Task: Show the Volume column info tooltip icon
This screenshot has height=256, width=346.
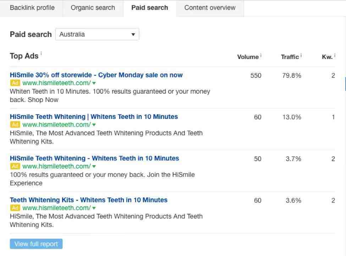Action: point(260,55)
